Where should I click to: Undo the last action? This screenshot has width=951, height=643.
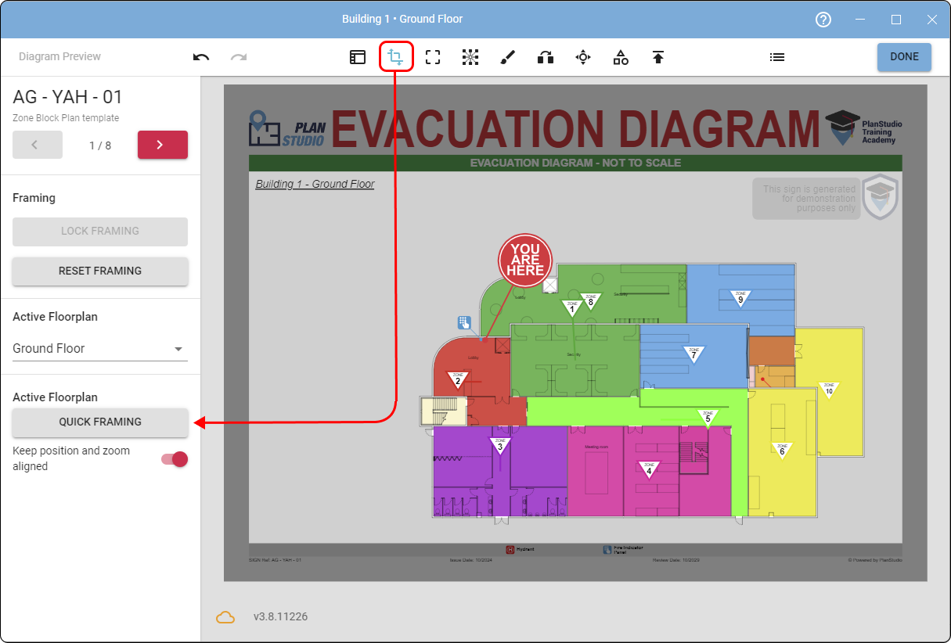201,57
